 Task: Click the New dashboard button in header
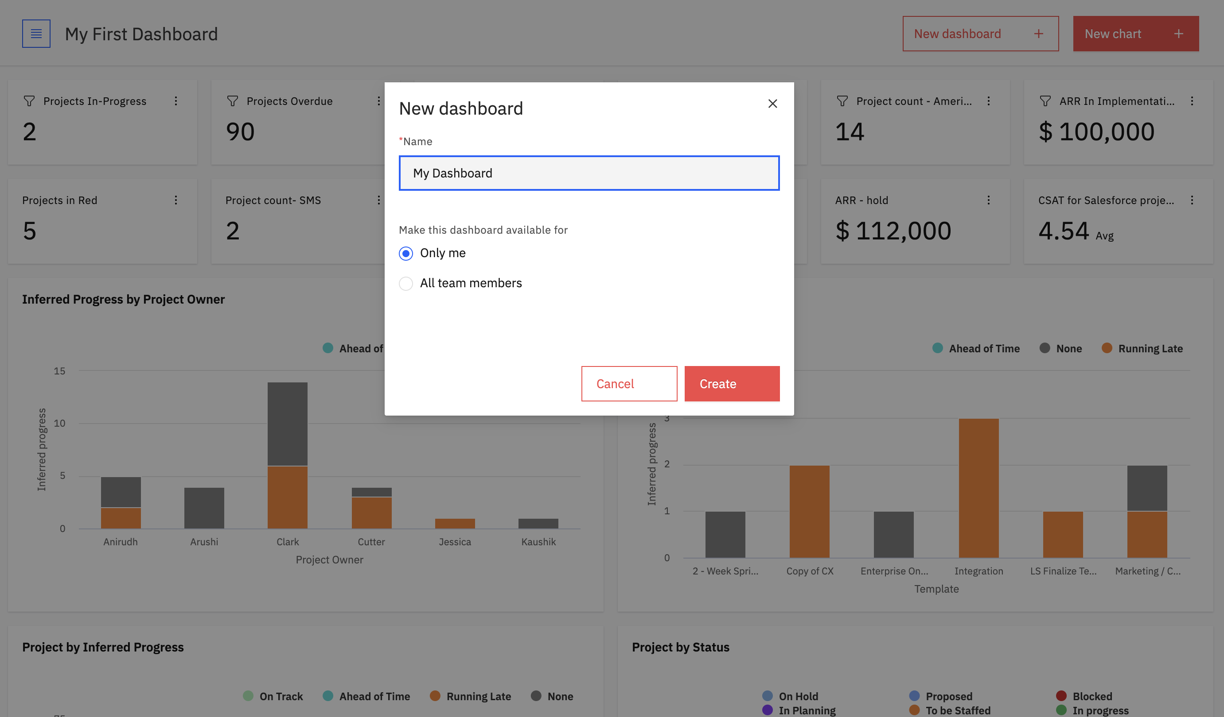click(x=980, y=34)
